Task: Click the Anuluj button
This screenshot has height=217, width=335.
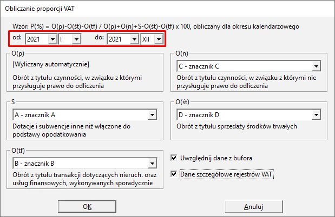Action: click(253, 206)
